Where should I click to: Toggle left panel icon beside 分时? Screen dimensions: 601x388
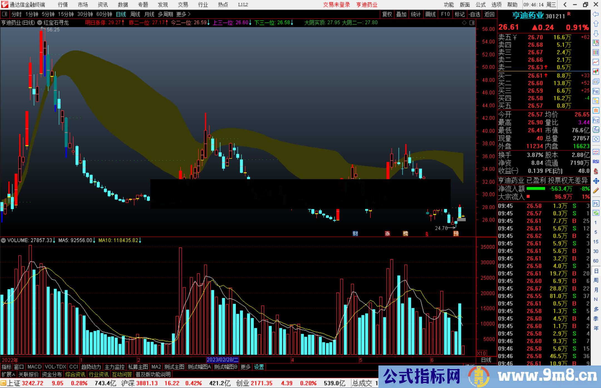coord(5,14)
